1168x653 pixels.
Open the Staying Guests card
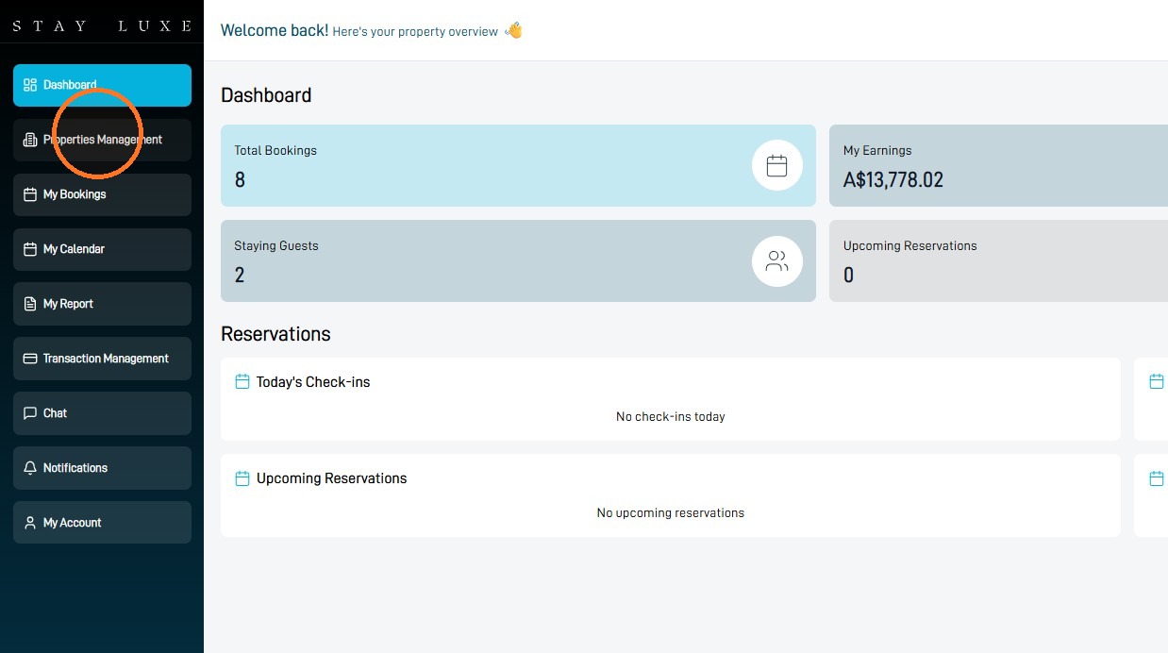coord(518,261)
